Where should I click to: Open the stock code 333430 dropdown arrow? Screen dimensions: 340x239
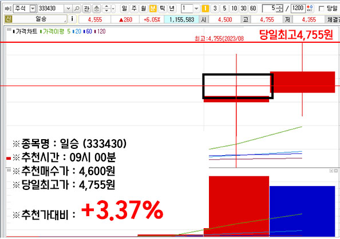[68, 9]
